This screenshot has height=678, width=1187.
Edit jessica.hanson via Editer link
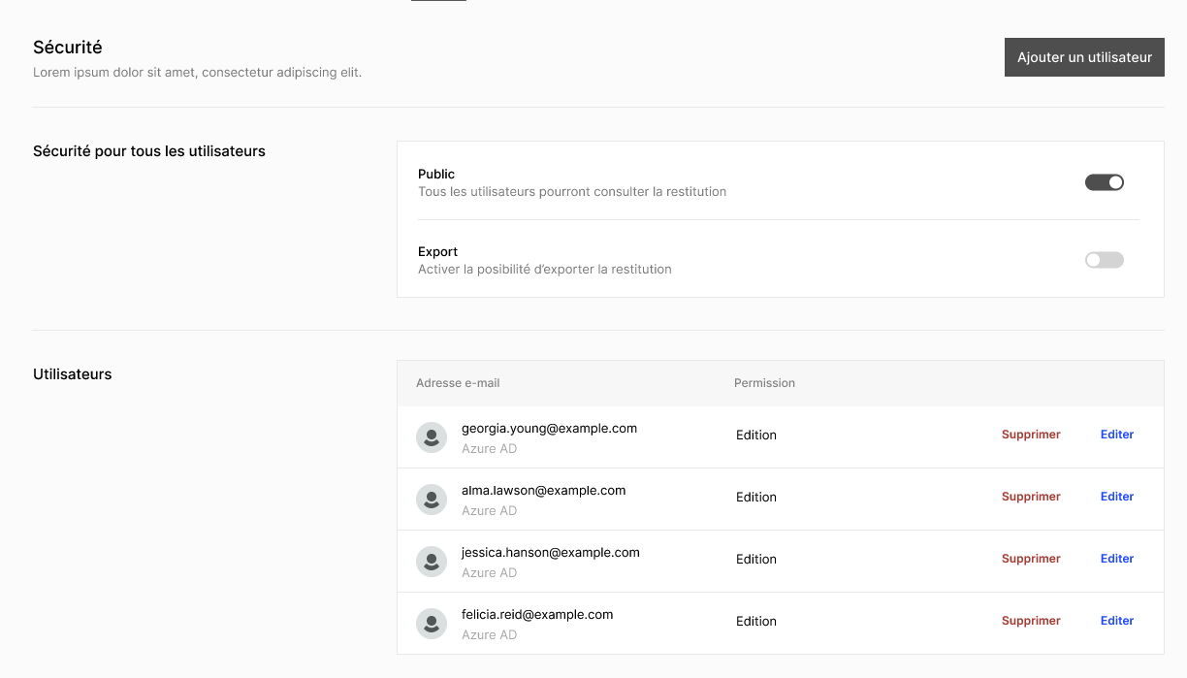[x=1117, y=559]
